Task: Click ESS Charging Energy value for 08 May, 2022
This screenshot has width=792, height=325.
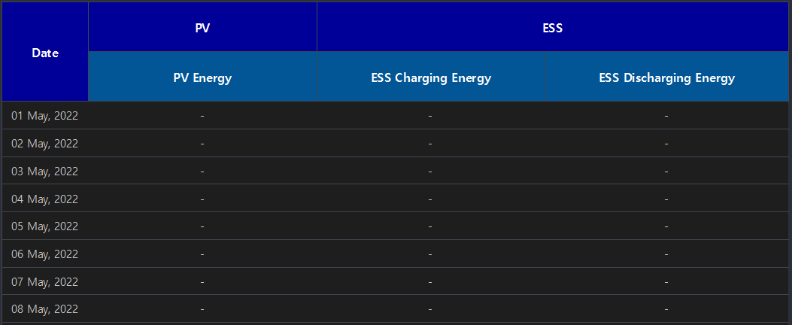Action: [x=431, y=309]
